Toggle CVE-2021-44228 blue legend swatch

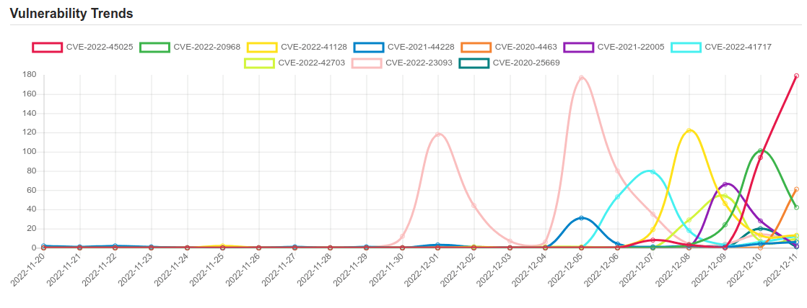pos(369,47)
